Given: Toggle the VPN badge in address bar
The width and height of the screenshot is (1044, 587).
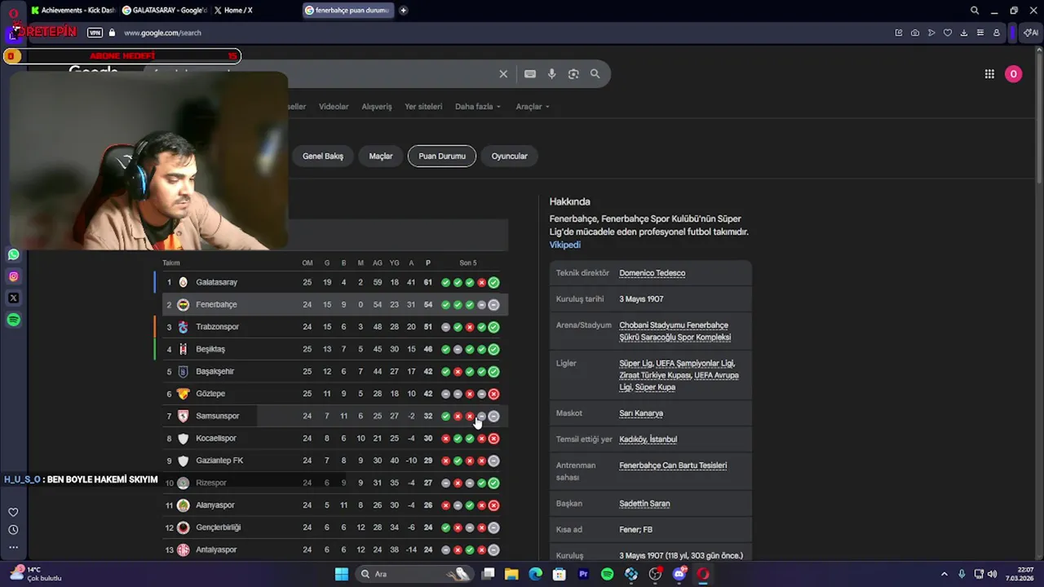Looking at the screenshot, I should tap(95, 33).
